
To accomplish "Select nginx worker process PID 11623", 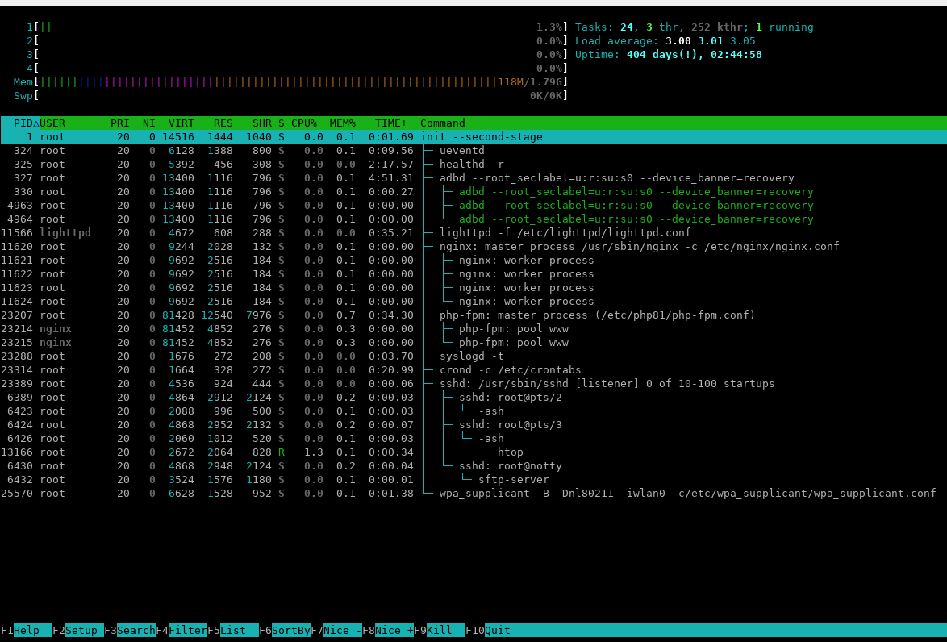I will (473, 287).
